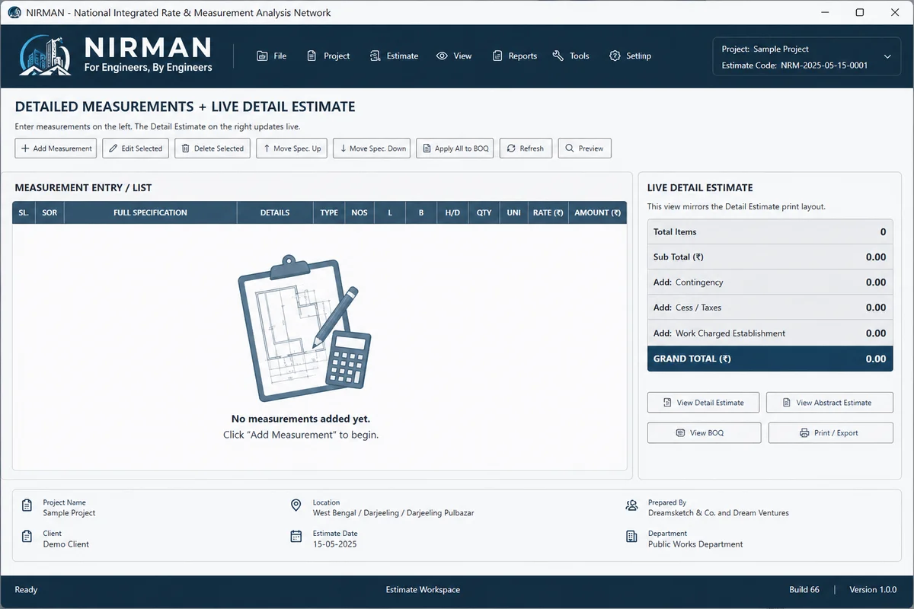This screenshot has height=609, width=914.
Task: Click Print / Export button
Action: pos(830,432)
